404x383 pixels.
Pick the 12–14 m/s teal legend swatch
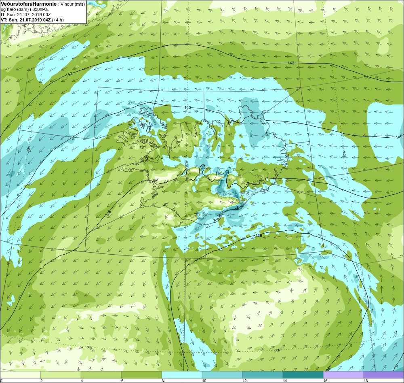(263, 374)
